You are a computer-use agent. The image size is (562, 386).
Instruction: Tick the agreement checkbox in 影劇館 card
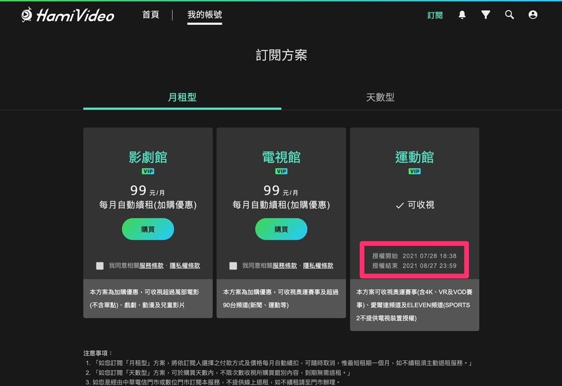tap(100, 266)
